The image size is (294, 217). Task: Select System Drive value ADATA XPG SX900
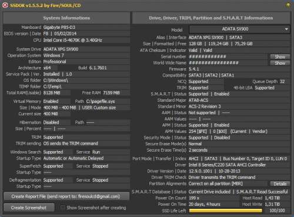click(x=61, y=49)
